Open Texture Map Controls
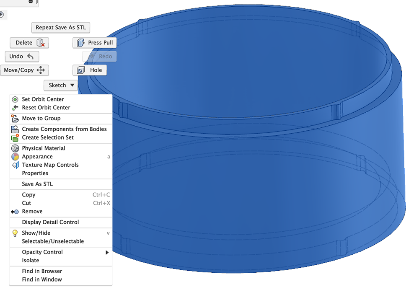 tap(61, 165)
